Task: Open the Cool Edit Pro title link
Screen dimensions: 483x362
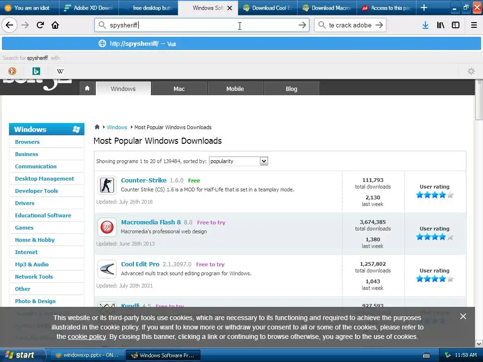Action: pyautogui.click(x=140, y=264)
